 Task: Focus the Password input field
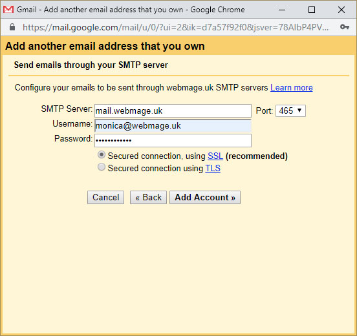click(173, 140)
